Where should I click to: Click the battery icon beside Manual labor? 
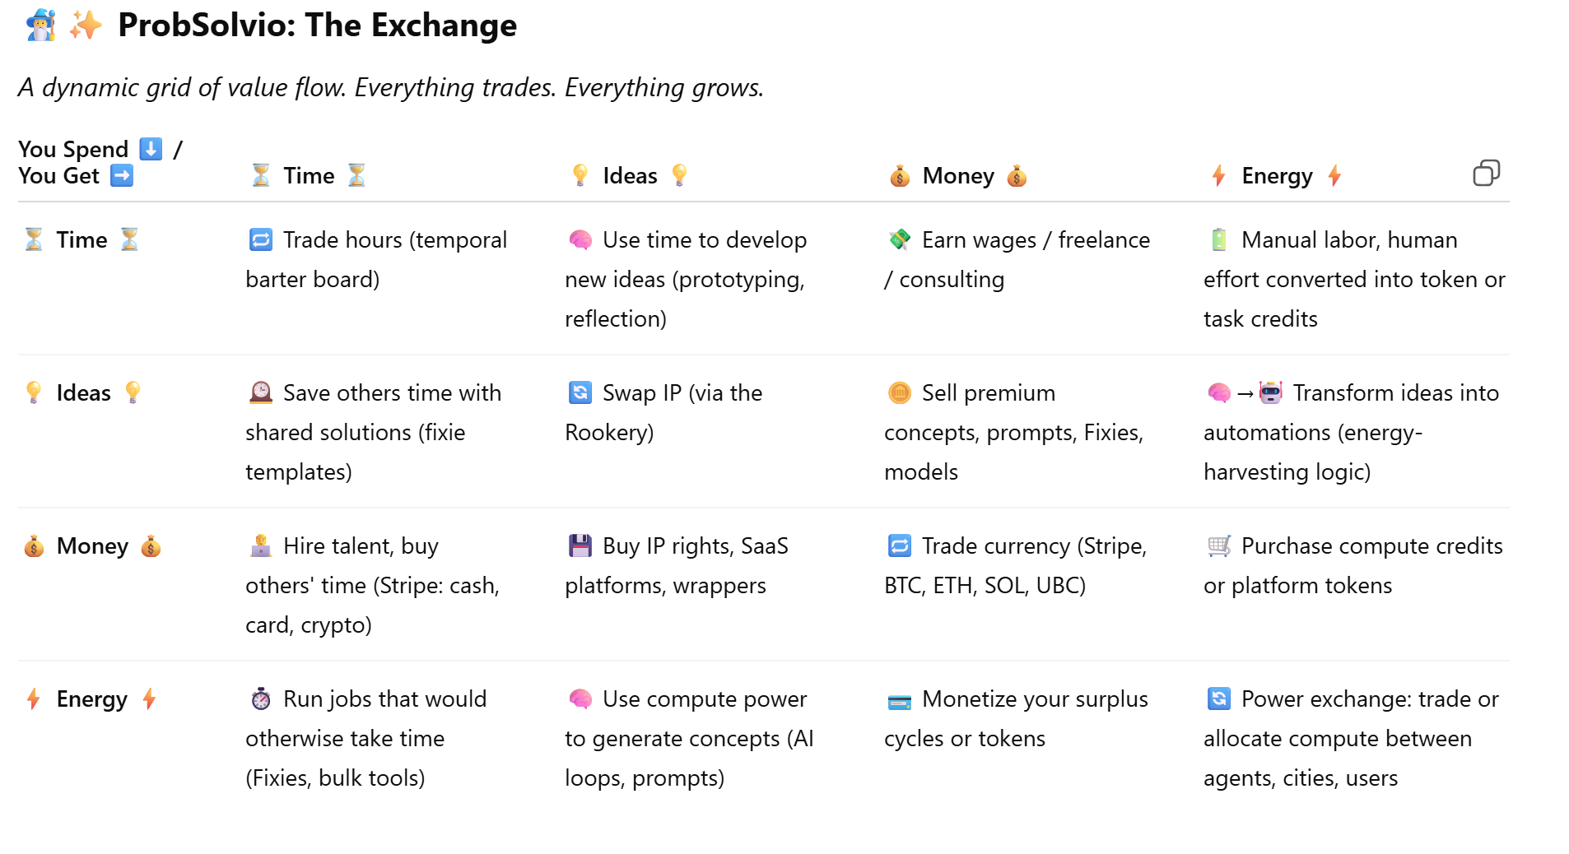pyautogui.click(x=1219, y=240)
